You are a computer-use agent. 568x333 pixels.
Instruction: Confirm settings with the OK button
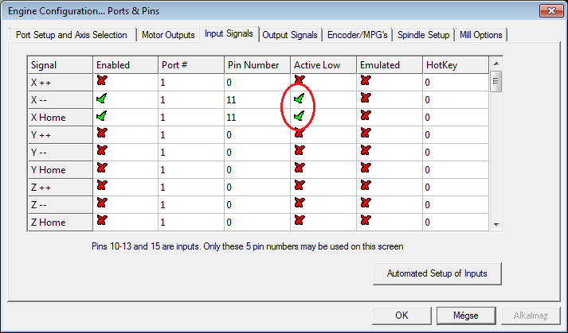pyautogui.click(x=402, y=316)
